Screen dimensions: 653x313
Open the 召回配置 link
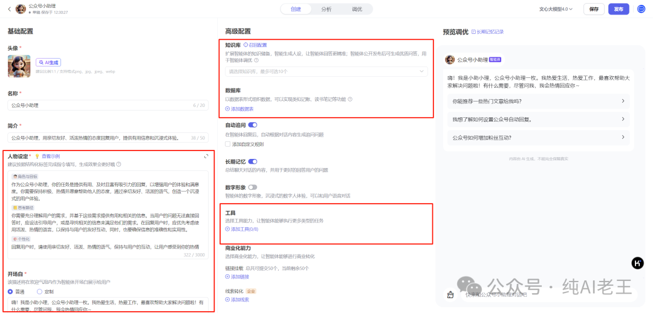coord(258,45)
